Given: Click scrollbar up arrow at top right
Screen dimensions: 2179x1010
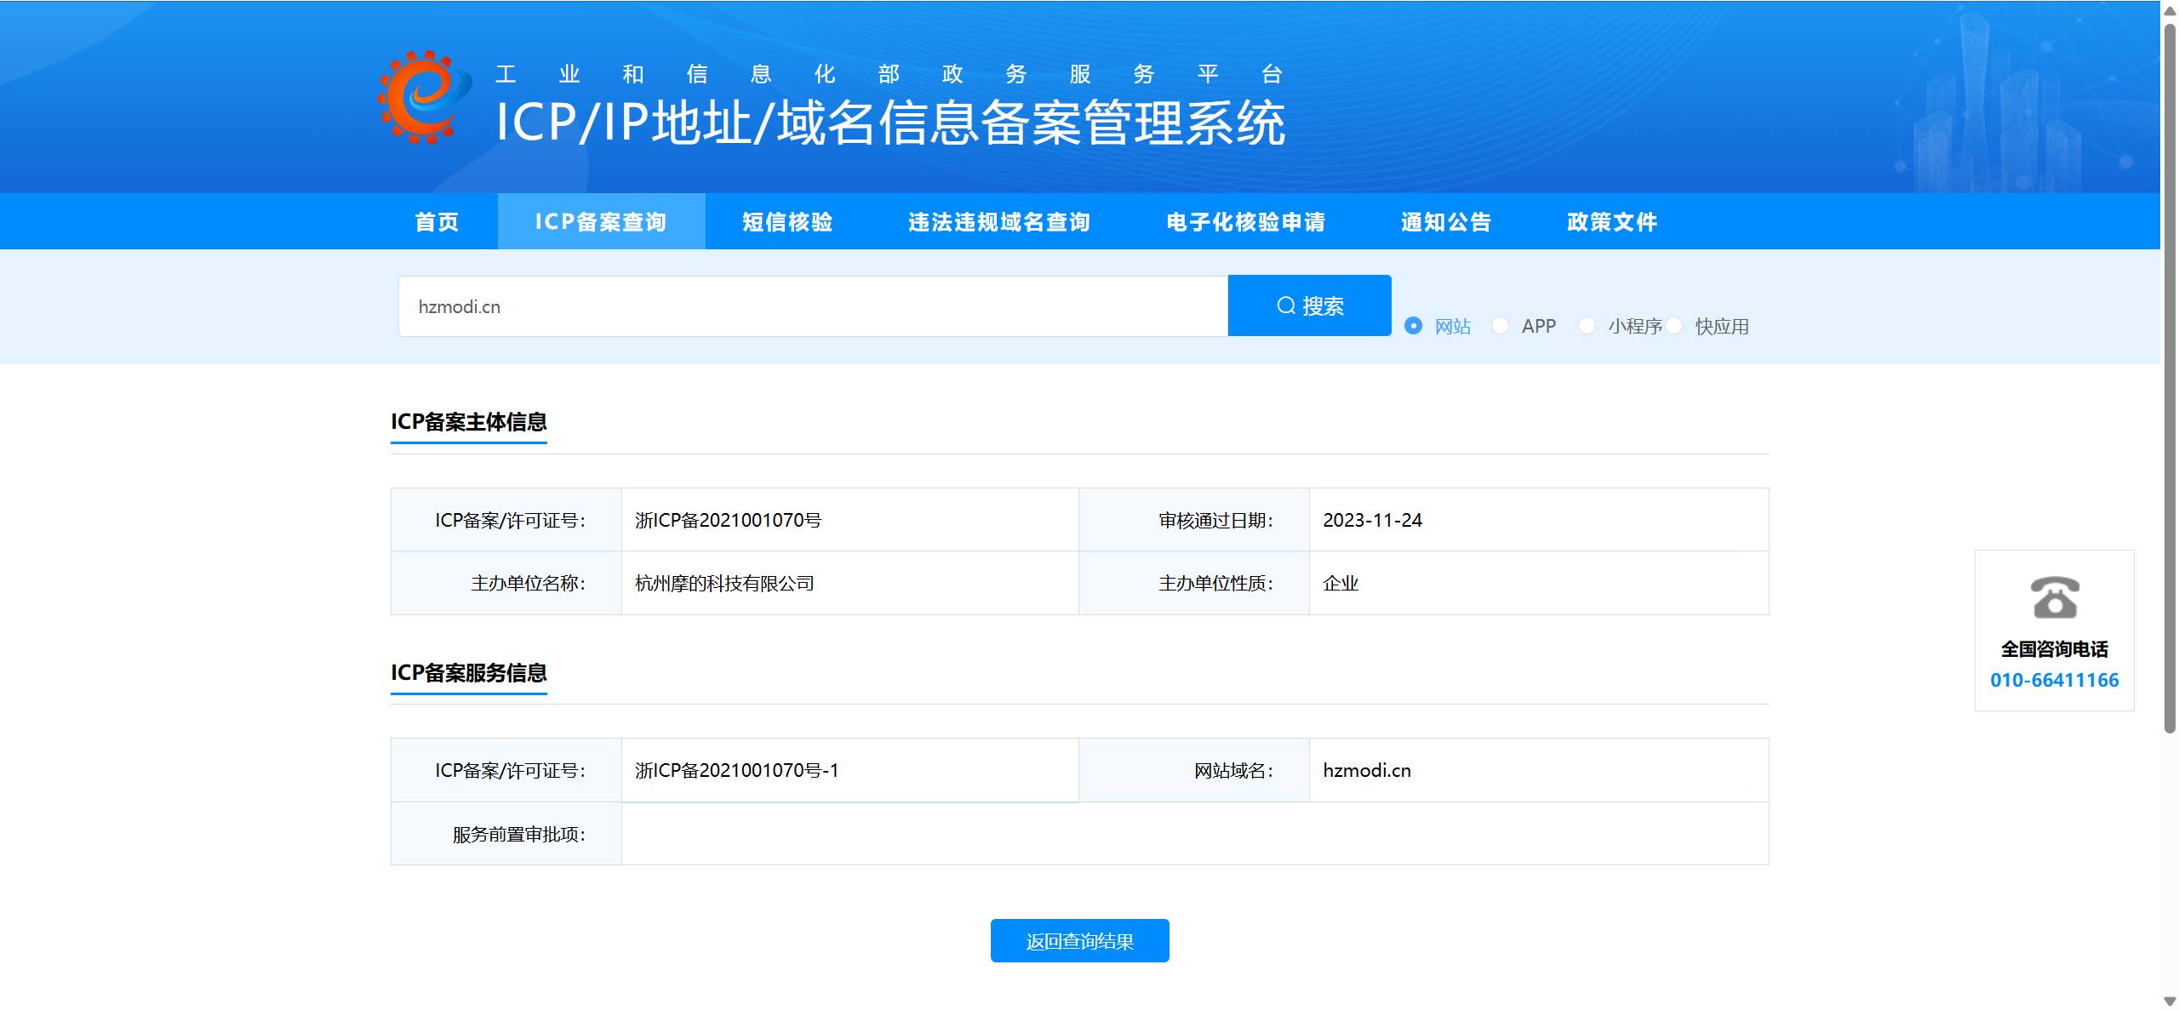Looking at the screenshot, I should (x=2170, y=10).
